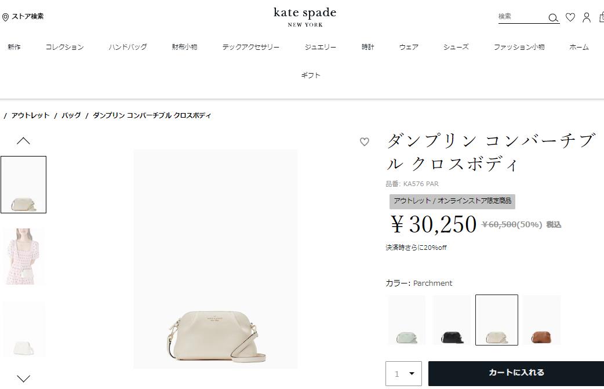Select the brown color swatch
The height and width of the screenshot is (389, 604).
541,320
